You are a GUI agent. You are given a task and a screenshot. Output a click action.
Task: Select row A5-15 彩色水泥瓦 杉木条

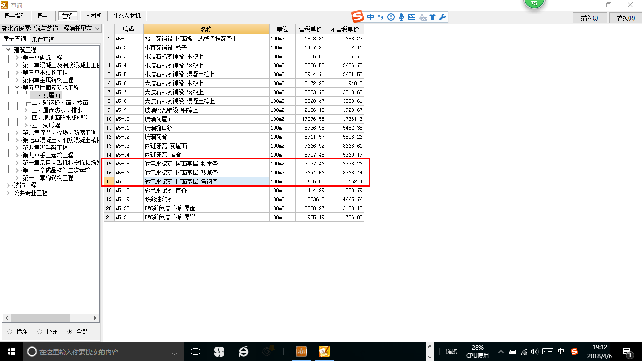tap(234, 164)
